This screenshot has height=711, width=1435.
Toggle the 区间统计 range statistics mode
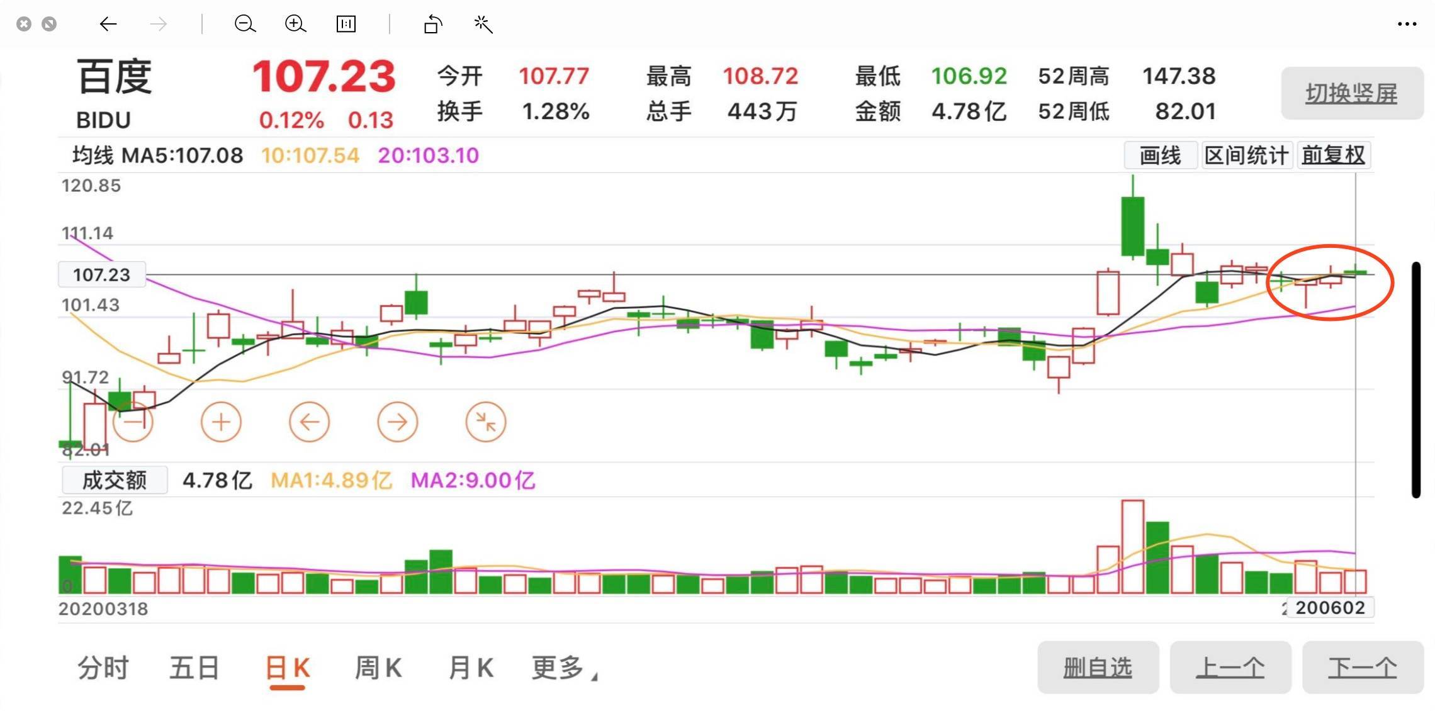click(x=1246, y=155)
